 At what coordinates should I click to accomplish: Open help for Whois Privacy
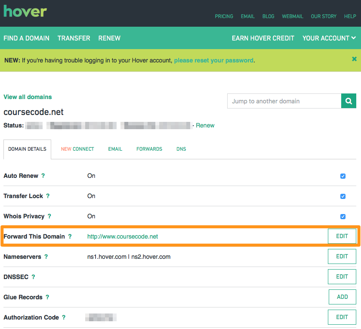[49, 216]
